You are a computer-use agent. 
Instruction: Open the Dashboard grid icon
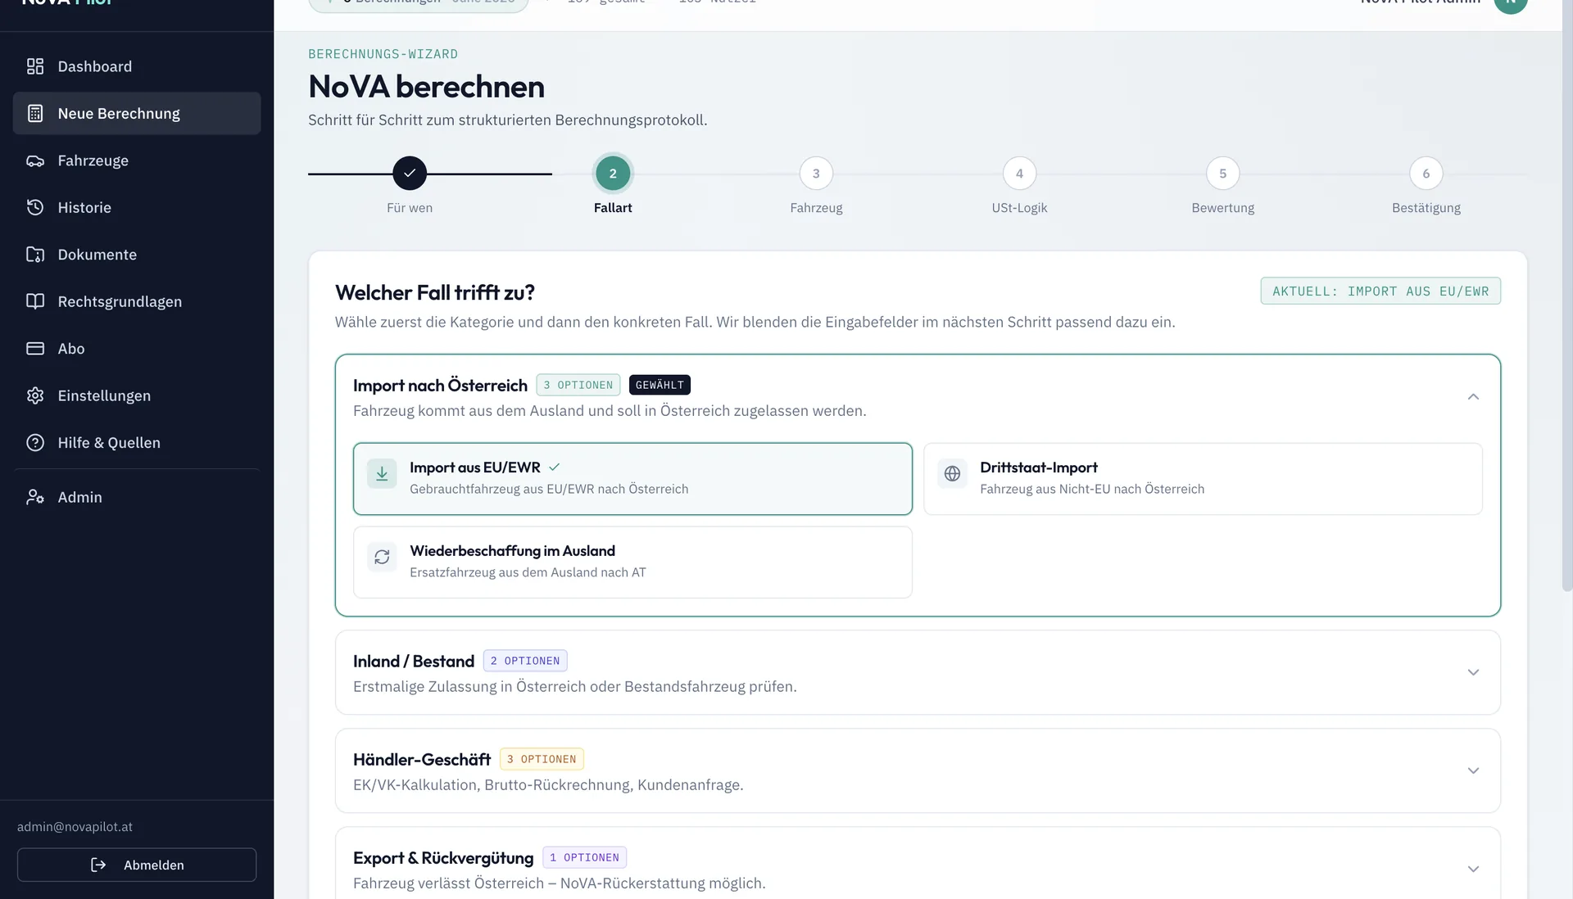pyautogui.click(x=35, y=66)
